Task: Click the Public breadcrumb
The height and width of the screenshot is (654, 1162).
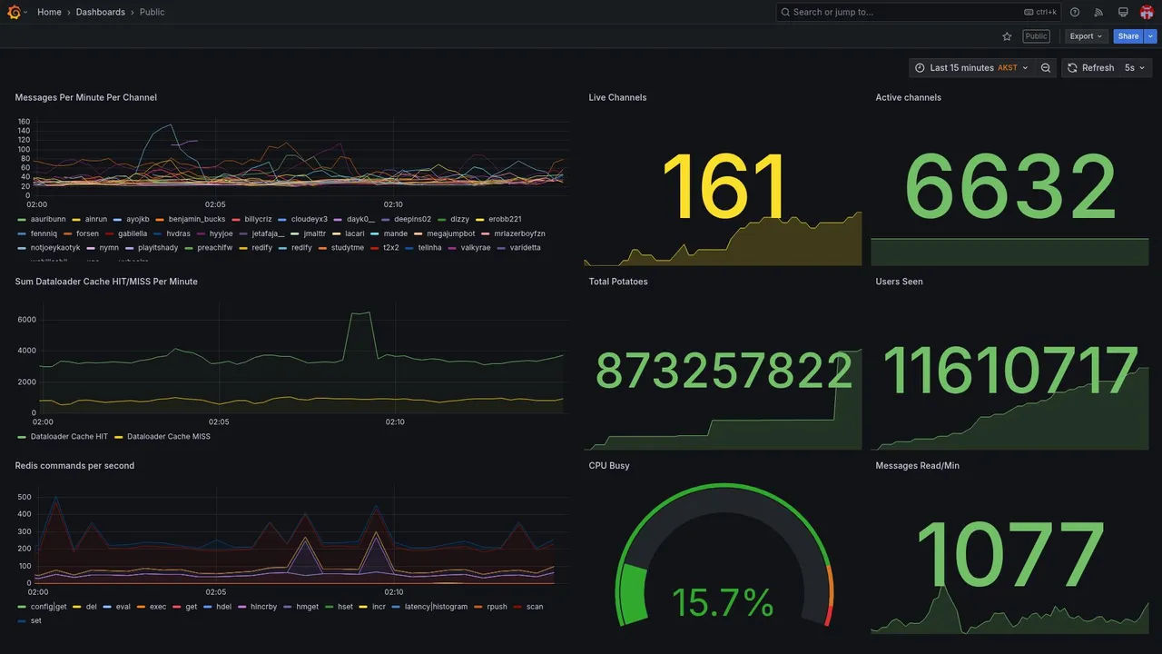Action: pyautogui.click(x=152, y=12)
